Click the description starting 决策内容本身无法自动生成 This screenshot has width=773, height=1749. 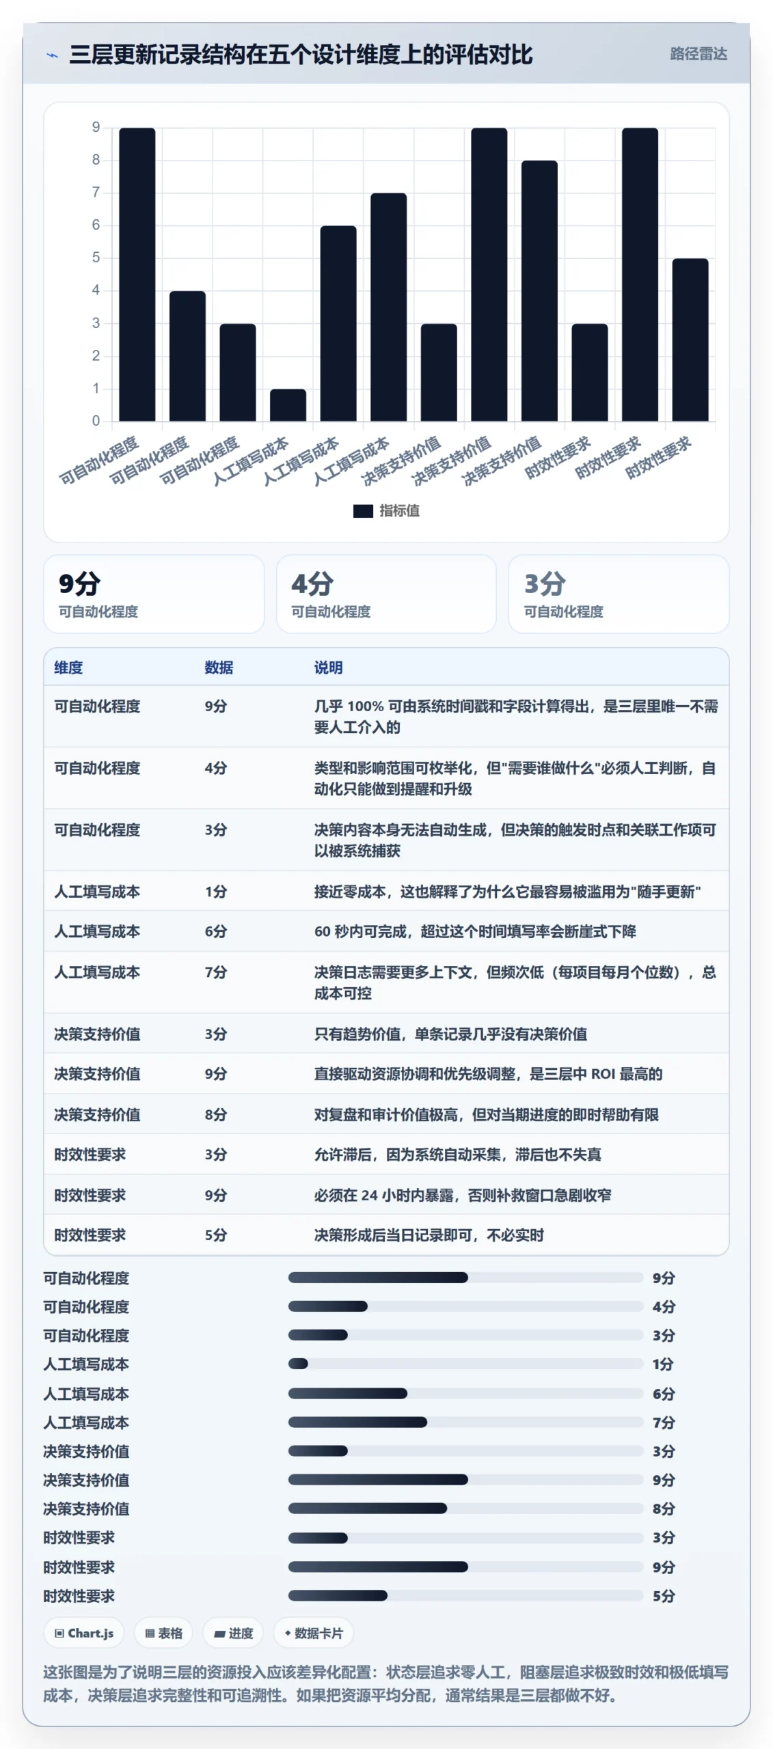pos(515,840)
